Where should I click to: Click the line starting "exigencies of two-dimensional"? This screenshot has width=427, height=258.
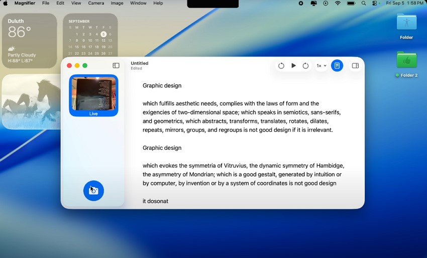tap(242, 112)
